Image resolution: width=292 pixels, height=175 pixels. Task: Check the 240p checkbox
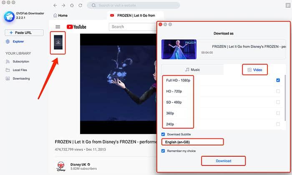[278, 124]
